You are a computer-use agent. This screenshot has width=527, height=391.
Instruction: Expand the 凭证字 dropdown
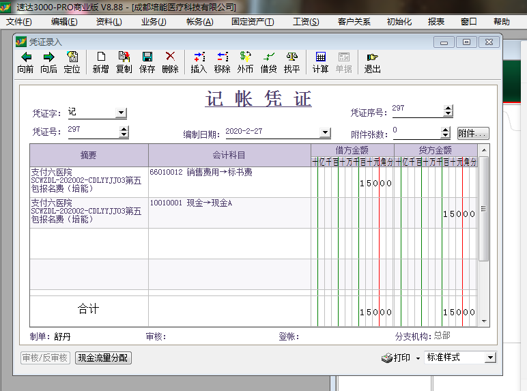point(121,113)
